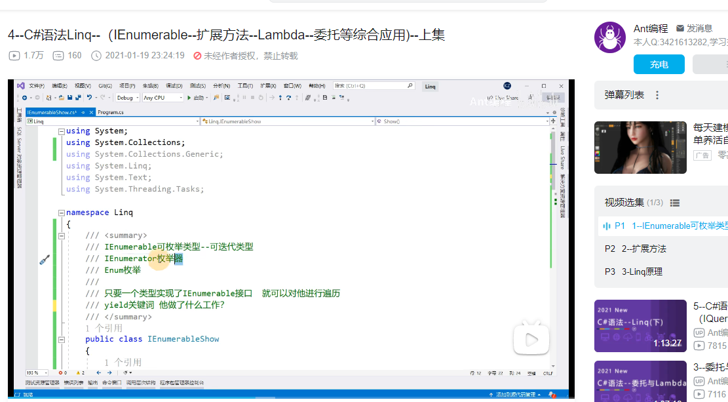
Task: Click the undo toolbar icon
Action: (x=89, y=98)
